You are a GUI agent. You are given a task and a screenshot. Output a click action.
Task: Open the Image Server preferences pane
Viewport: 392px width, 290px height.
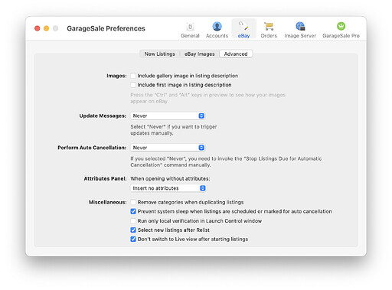click(x=300, y=30)
